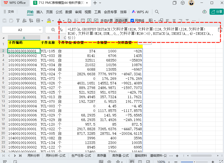Click the align left icon

(x=167, y=21)
